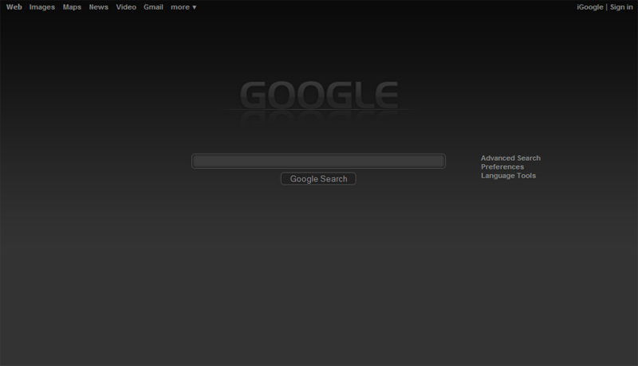This screenshot has width=638, height=366.
Task: Open Language Tools
Action: pos(508,176)
